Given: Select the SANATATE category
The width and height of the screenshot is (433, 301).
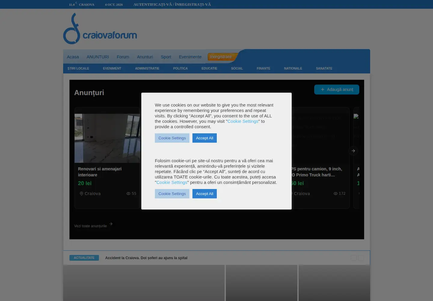Looking at the screenshot, I should (324, 68).
